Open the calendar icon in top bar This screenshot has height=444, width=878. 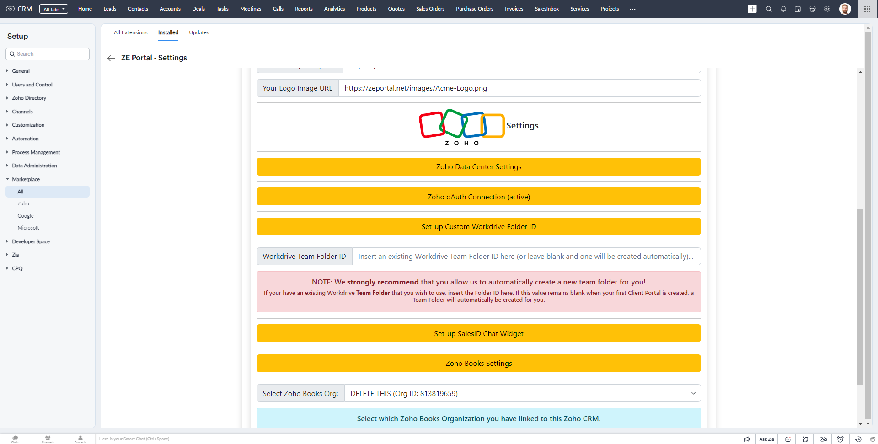pyautogui.click(x=798, y=9)
